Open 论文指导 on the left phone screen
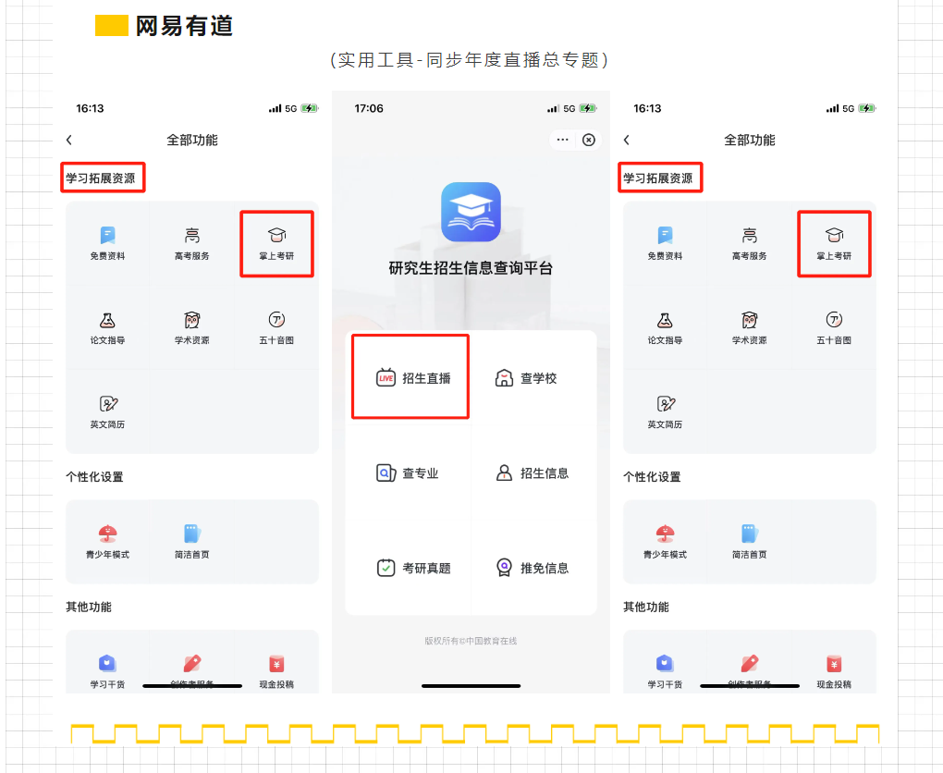 (x=107, y=328)
